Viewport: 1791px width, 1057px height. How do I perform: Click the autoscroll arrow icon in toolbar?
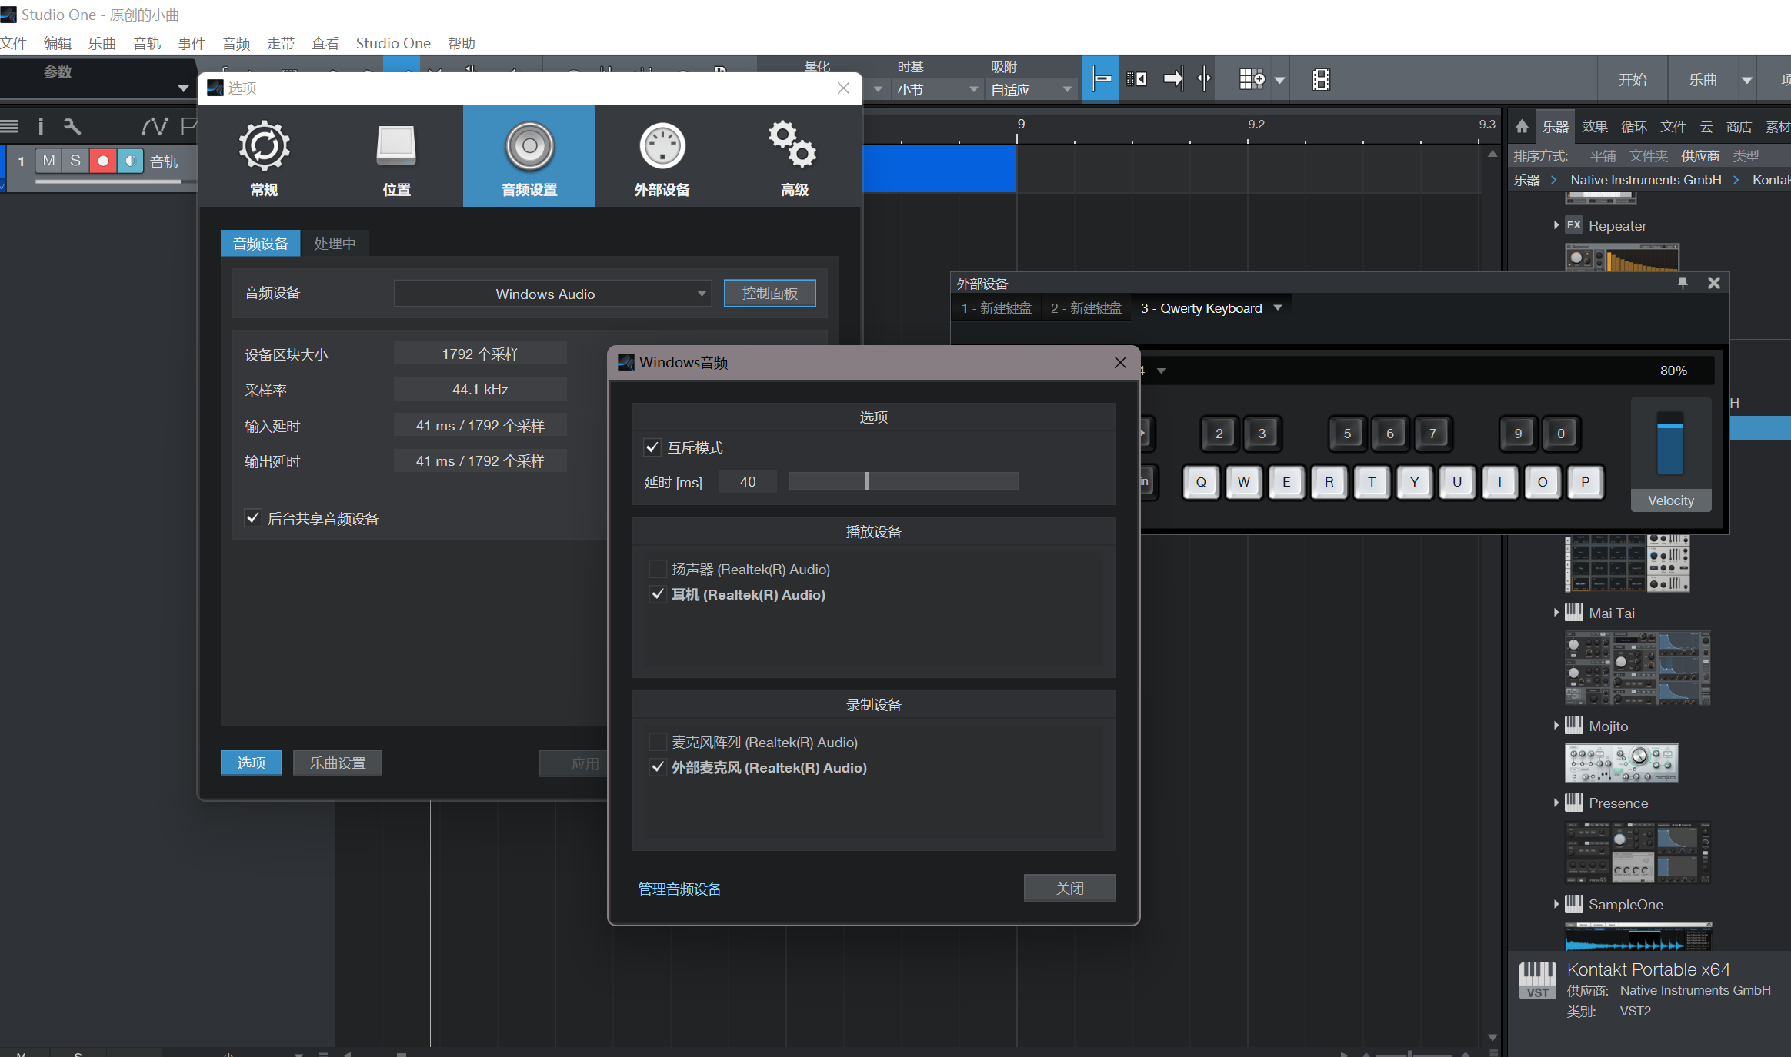click(1173, 78)
